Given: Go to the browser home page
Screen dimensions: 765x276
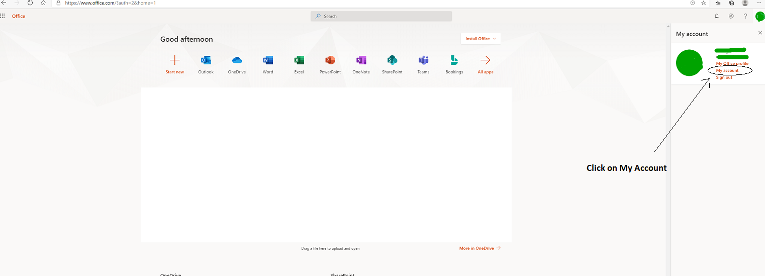Looking at the screenshot, I should point(43,3).
